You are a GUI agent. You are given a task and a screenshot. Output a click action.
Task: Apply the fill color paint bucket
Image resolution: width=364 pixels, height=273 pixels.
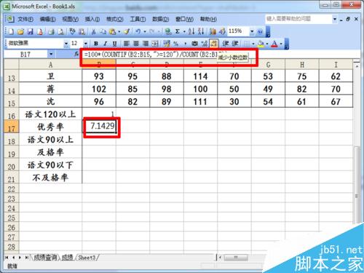(261, 44)
